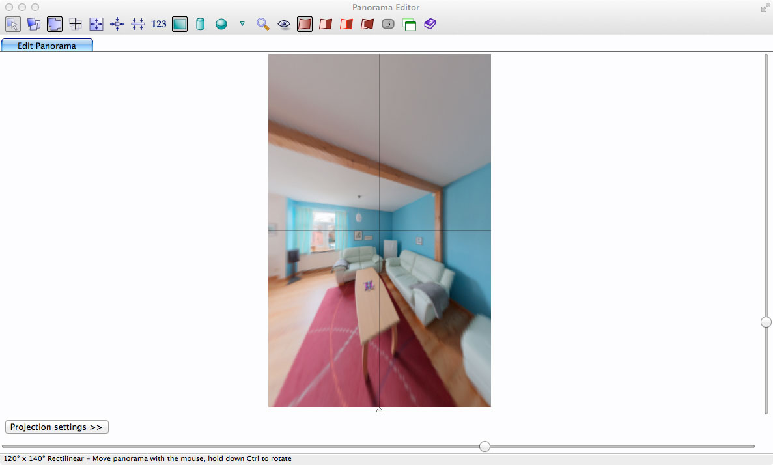Expand Projection settings >> button
The image size is (773, 465).
(57, 427)
